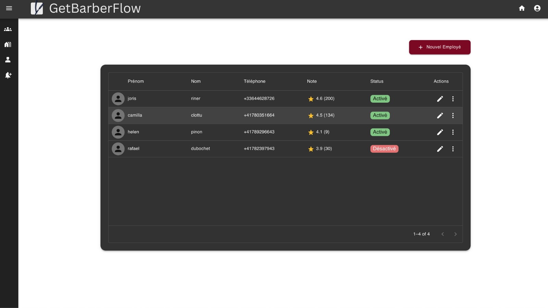Open the kebab menu on helen's row
548x308 pixels.
(x=453, y=132)
